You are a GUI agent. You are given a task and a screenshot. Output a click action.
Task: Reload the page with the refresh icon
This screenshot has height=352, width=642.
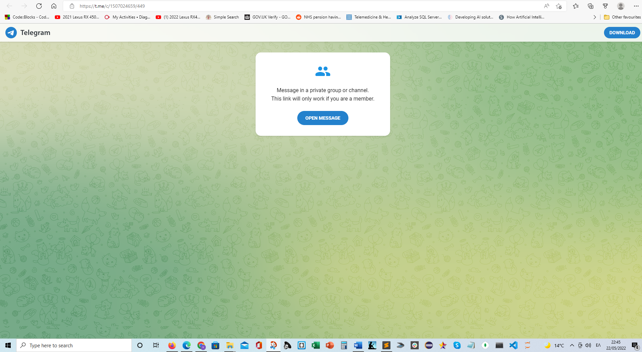click(39, 6)
